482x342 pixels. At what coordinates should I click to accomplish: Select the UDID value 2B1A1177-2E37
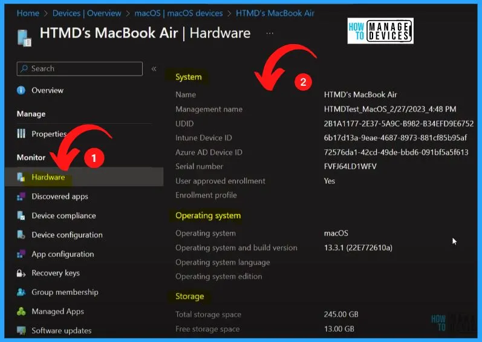tap(399, 123)
